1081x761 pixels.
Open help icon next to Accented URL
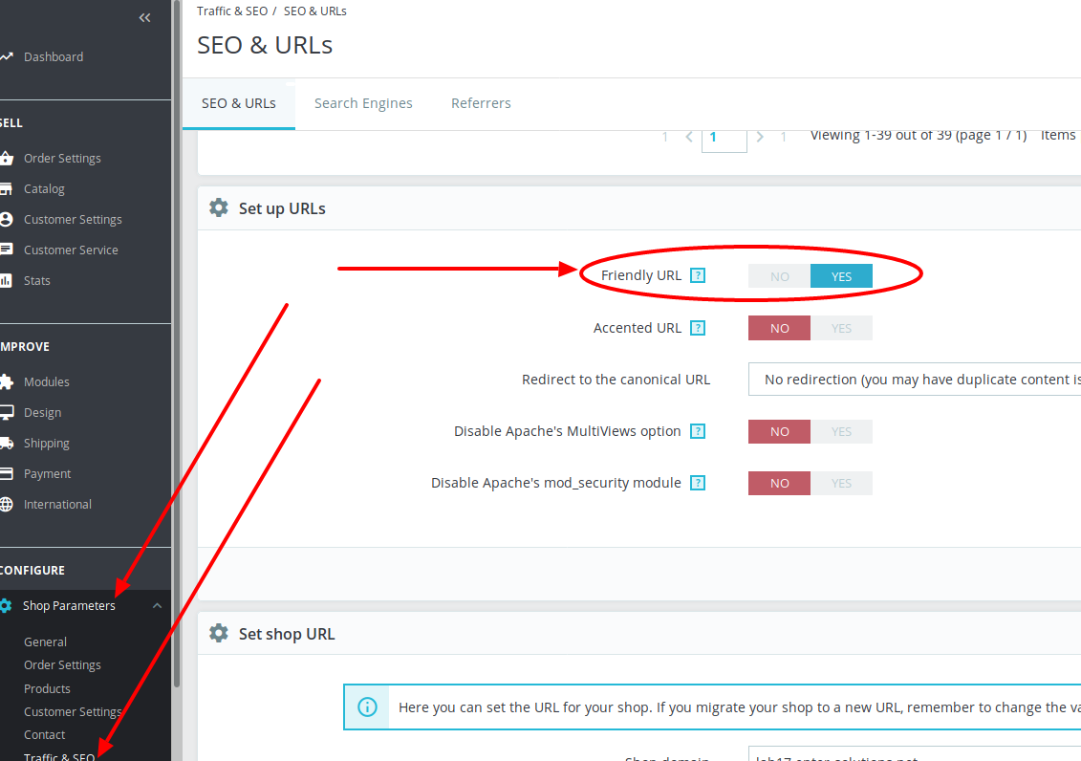coord(698,328)
